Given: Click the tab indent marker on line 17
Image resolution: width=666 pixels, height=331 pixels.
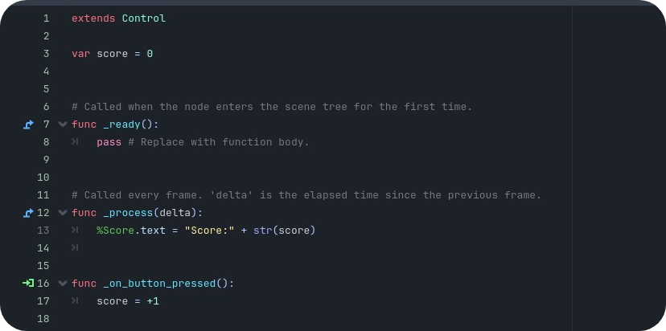Looking at the screenshot, I should pyautogui.click(x=75, y=300).
